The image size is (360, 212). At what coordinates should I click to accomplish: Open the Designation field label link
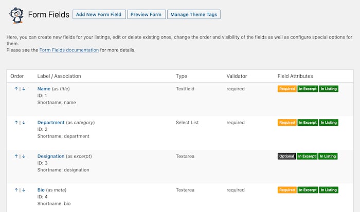51,156
